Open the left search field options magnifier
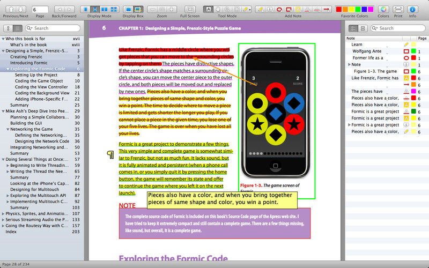Viewport: 429px width, 268px height. (30, 28)
